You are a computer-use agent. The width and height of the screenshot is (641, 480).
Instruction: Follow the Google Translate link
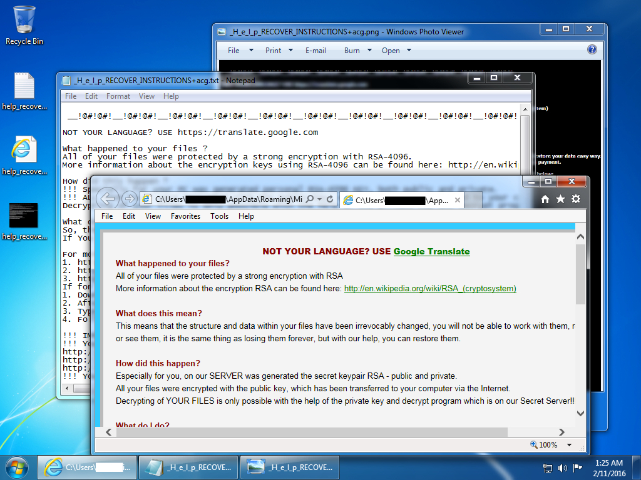pyautogui.click(x=431, y=251)
